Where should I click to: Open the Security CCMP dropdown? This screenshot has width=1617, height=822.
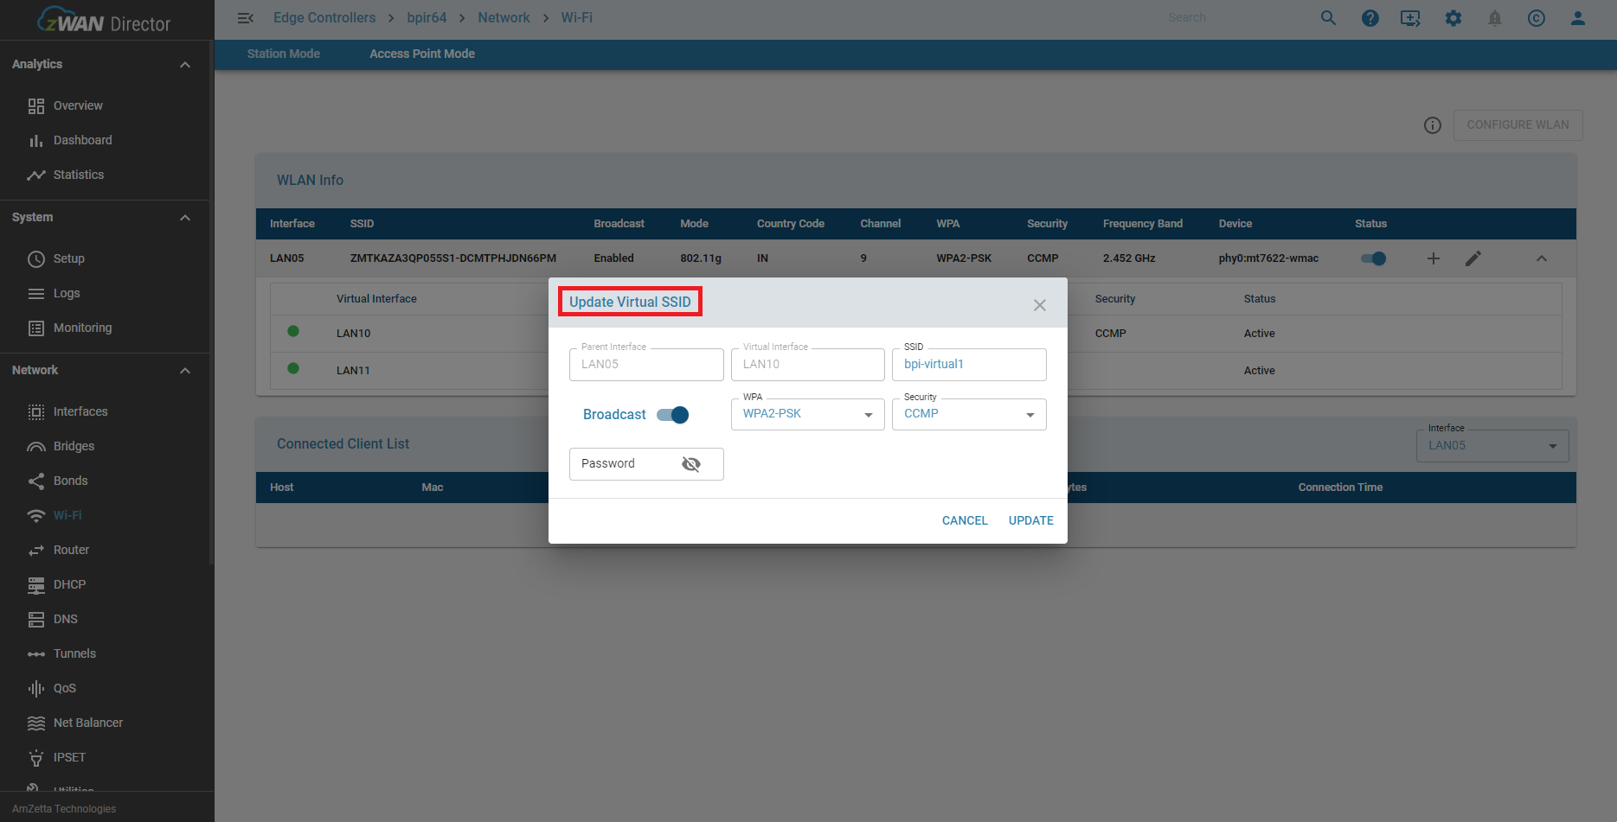(x=968, y=414)
